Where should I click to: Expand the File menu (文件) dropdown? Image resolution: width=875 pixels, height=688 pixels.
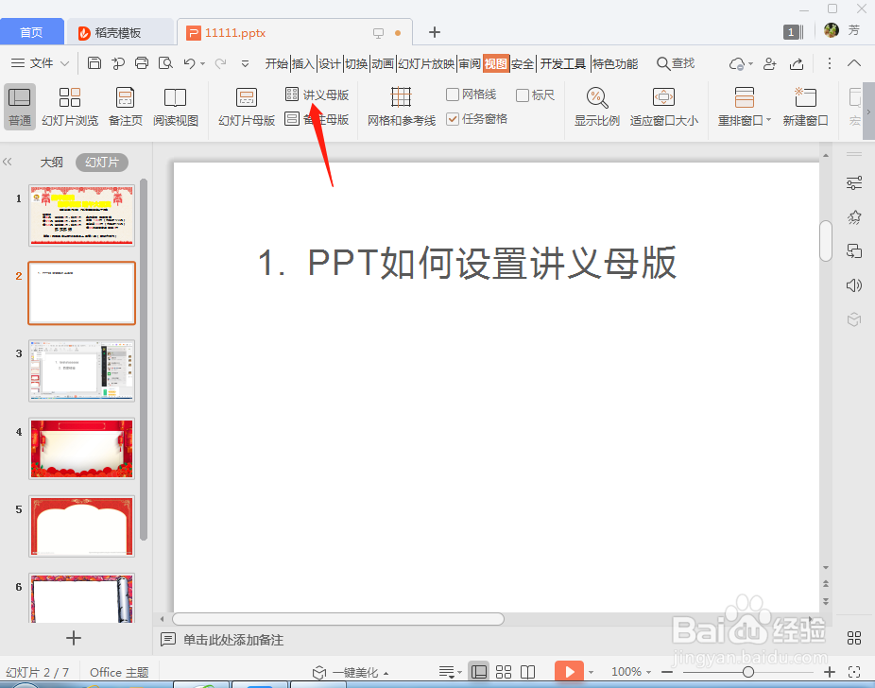[41, 63]
